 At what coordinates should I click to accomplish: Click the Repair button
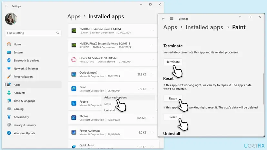173,98
